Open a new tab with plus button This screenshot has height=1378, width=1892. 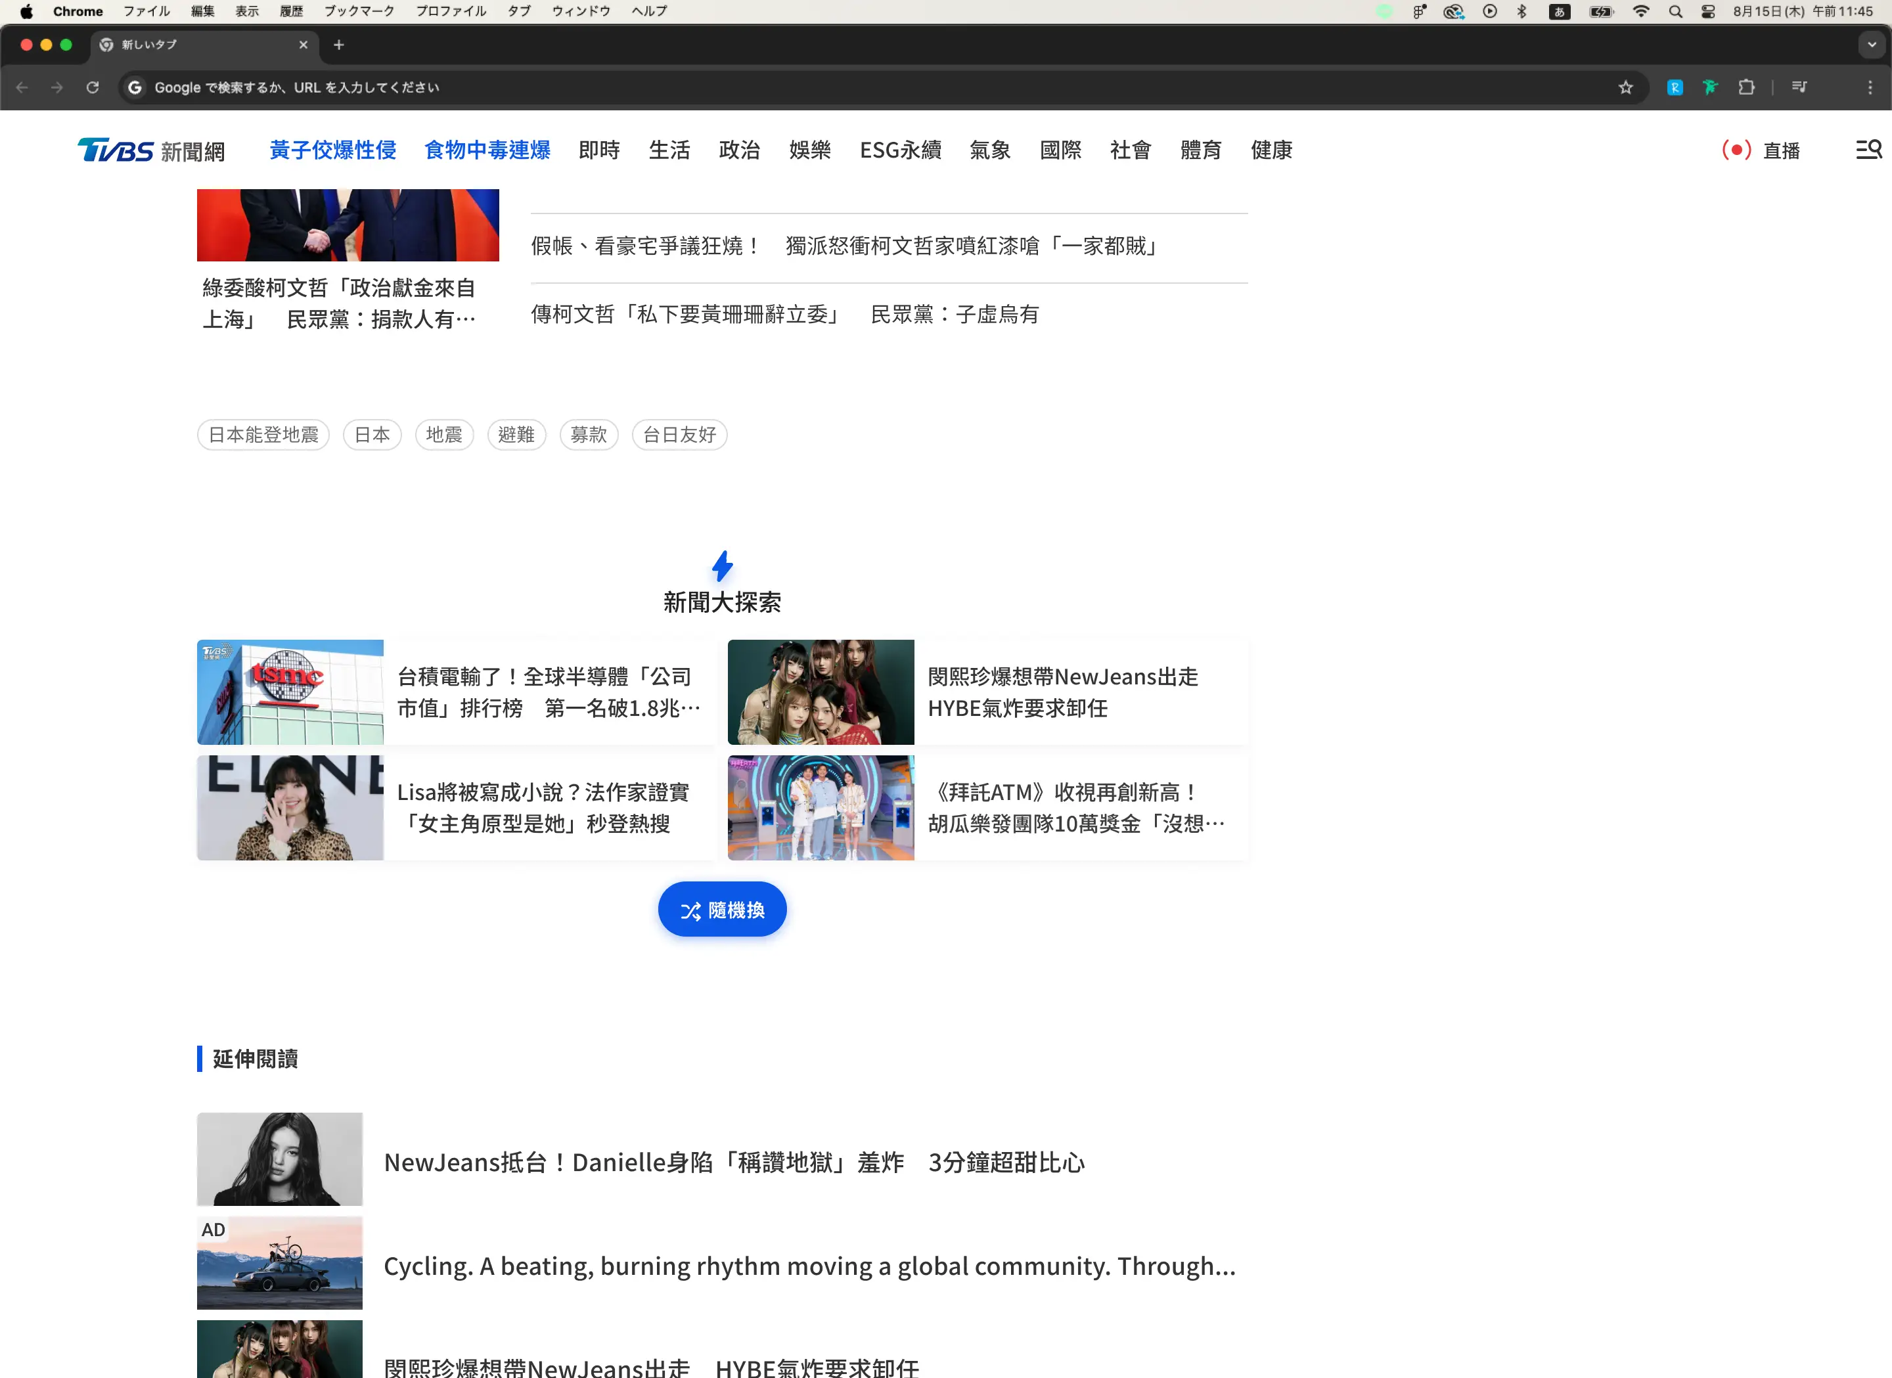(339, 45)
